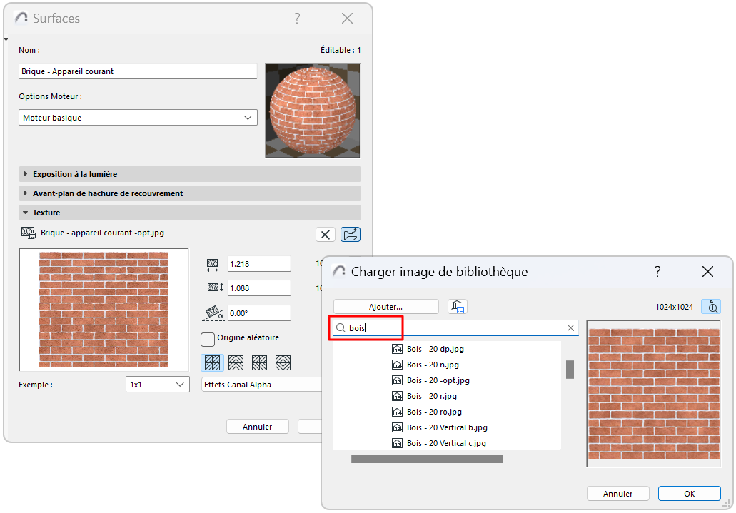Click the rotation angle field 0.00°
736x513 pixels.
coord(259,313)
